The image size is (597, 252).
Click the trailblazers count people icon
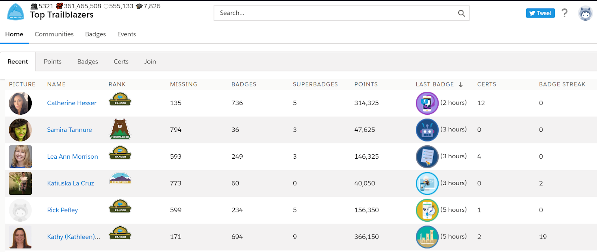pos(34,6)
